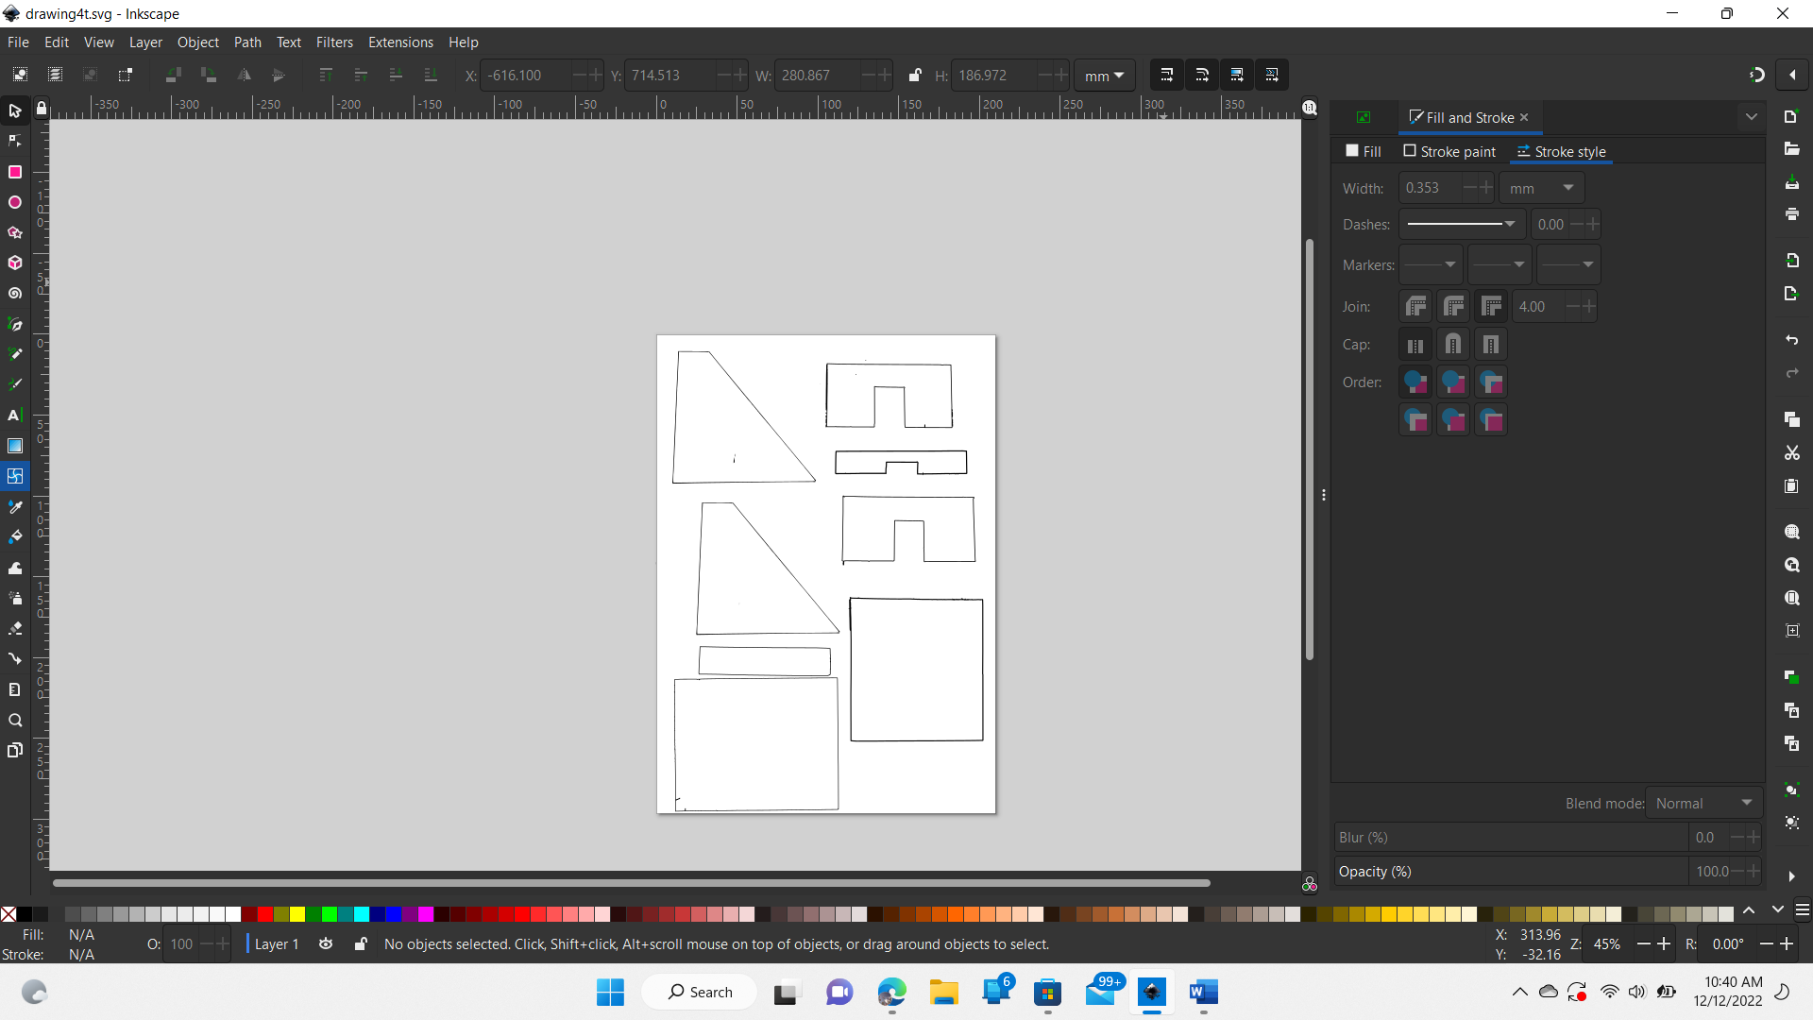Pick the yellow swatch in palette
1813x1020 pixels.
pos(297,913)
